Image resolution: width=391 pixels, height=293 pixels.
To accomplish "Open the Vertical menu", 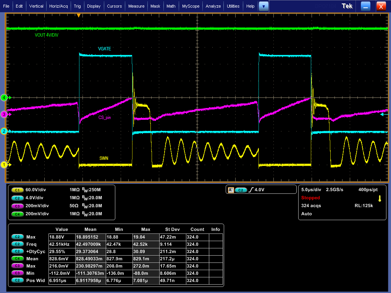I will [36, 6].
